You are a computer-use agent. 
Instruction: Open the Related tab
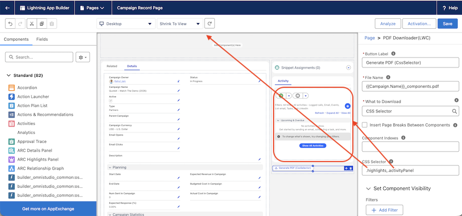click(x=112, y=66)
